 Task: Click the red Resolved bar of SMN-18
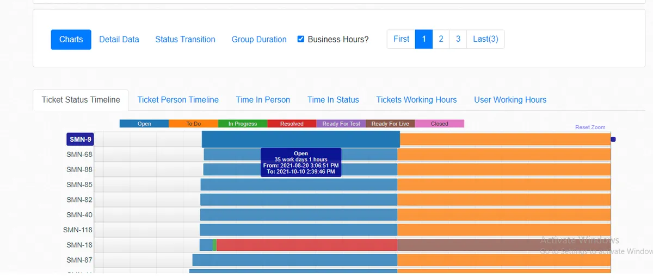click(x=307, y=245)
